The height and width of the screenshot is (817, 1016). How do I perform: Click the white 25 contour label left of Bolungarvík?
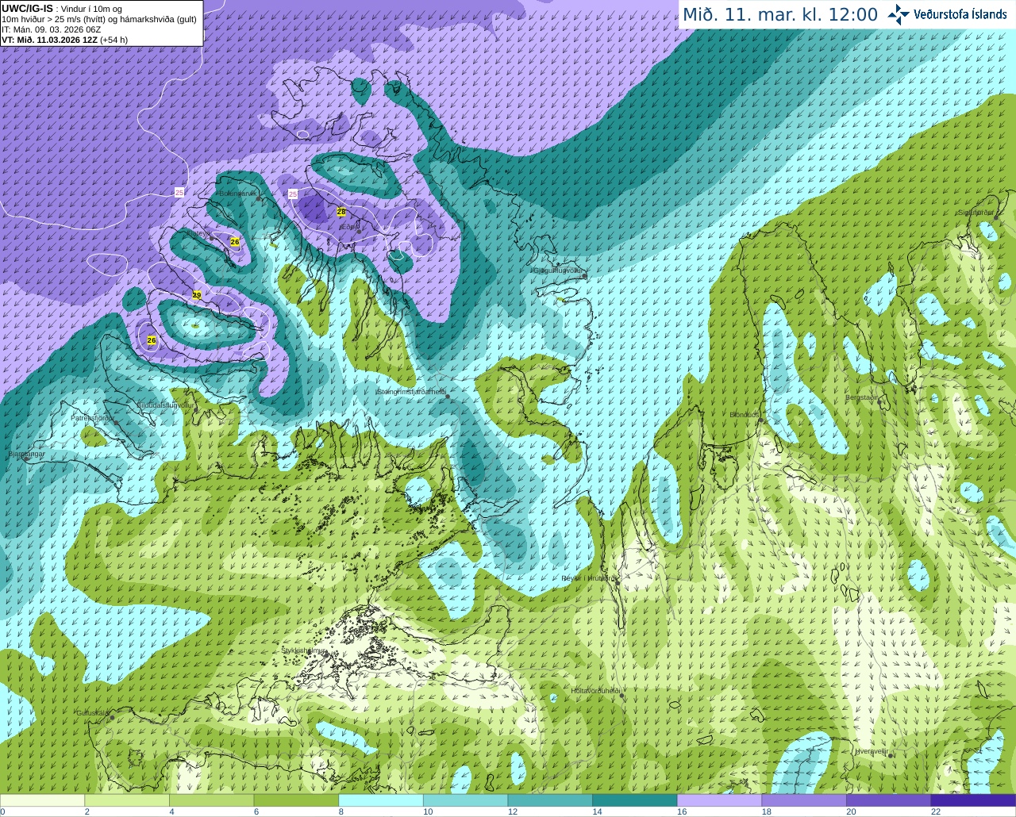coord(179,193)
